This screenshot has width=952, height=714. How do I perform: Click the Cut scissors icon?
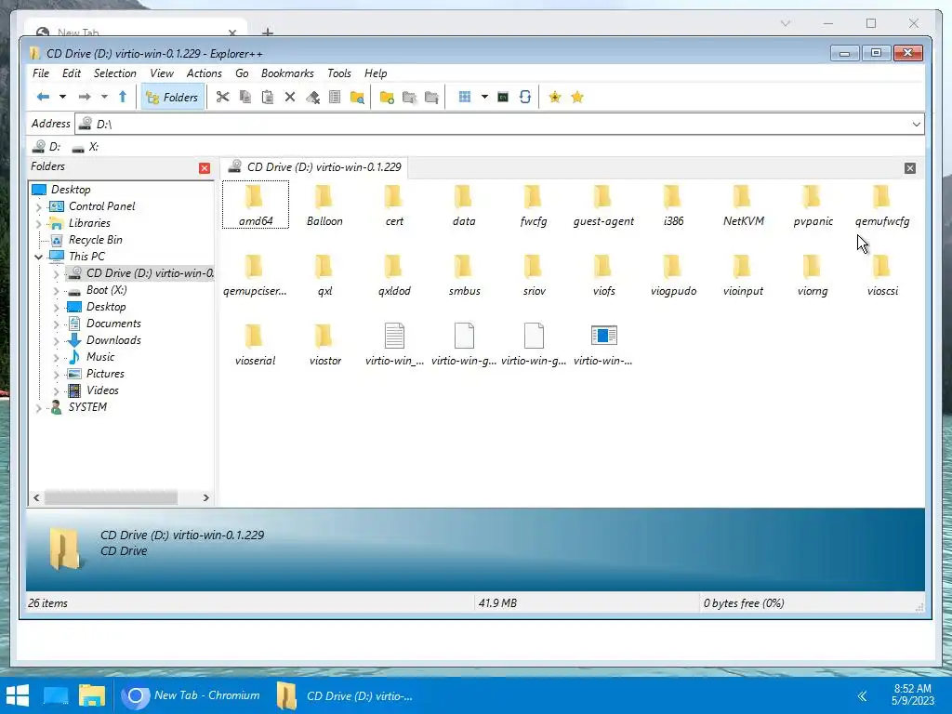pos(223,97)
